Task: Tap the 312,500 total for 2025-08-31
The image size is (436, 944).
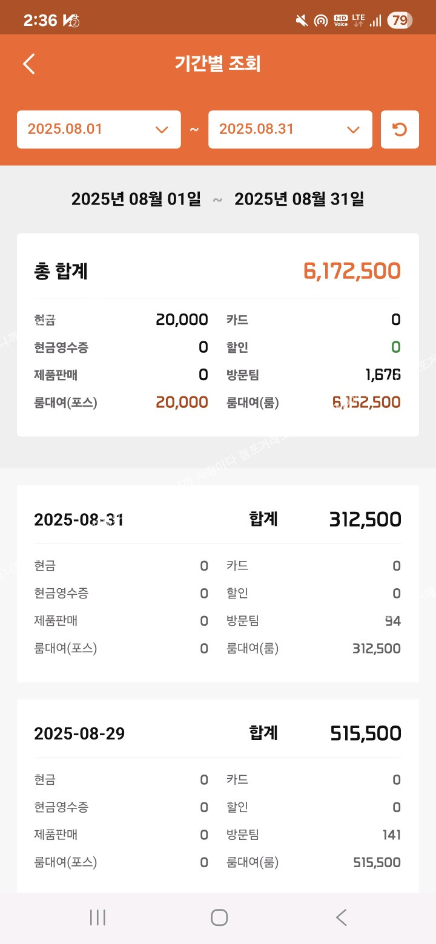Action: pos(365,519)
